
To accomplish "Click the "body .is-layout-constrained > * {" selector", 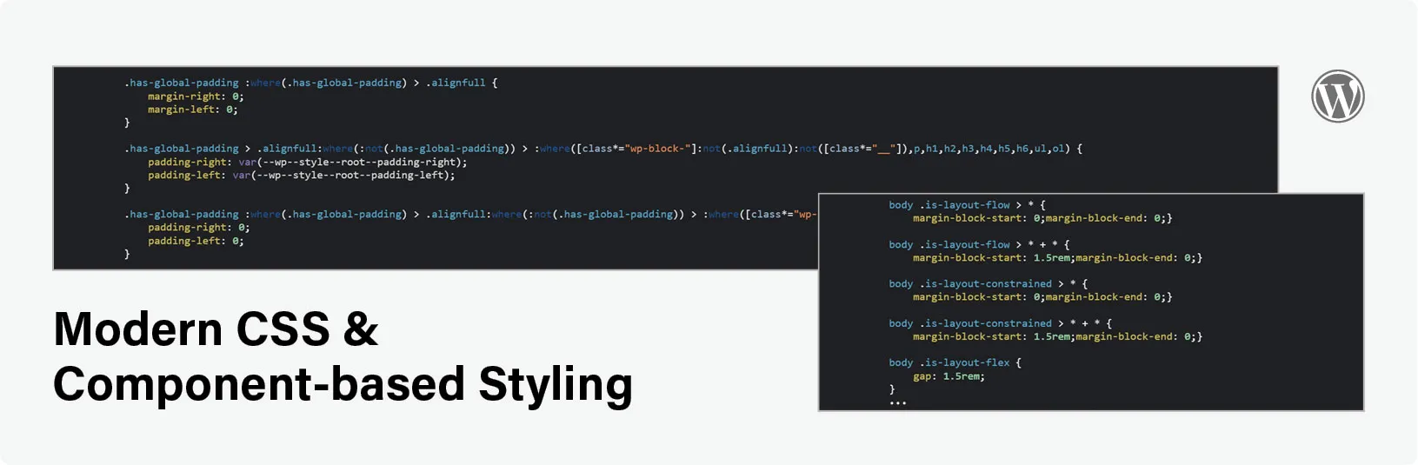I will pyautogui.click(x=987, y=283).
